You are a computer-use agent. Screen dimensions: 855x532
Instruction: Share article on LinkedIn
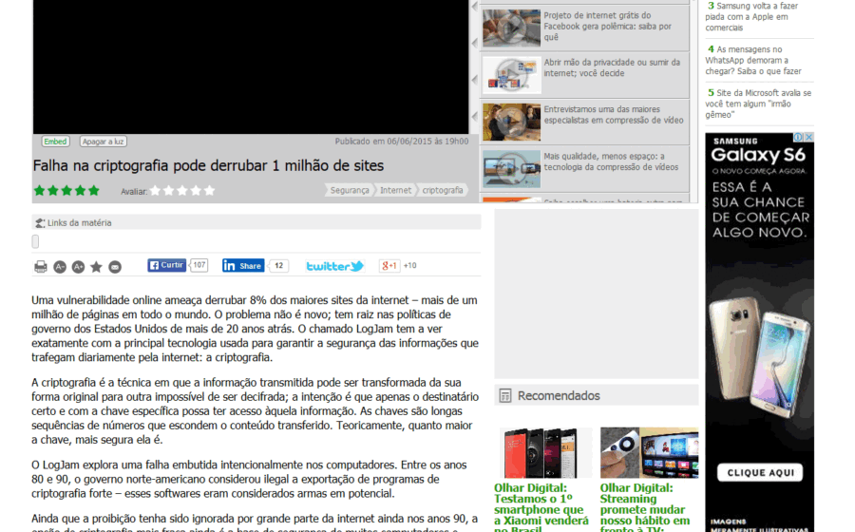[243, 265]
